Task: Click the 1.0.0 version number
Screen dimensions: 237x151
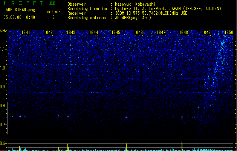Action: tap(51, 3)
